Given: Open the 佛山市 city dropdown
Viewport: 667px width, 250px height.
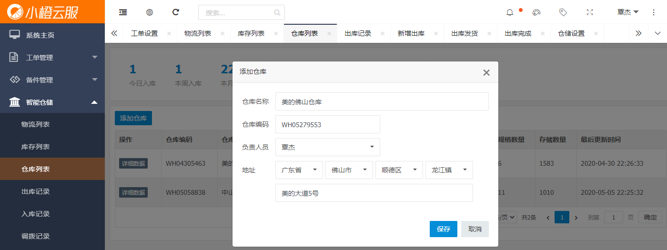Looking at the screenshot, I should [349, 170].
